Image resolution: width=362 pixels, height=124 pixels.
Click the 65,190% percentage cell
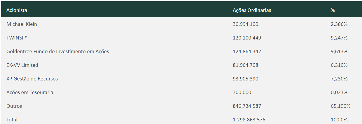[x=340, y=106]
